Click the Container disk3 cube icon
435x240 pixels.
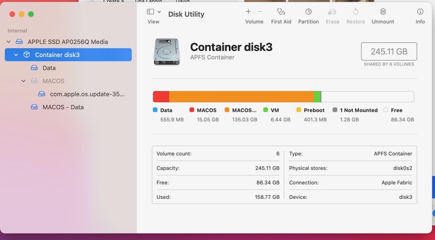click(x=27, y=55)
